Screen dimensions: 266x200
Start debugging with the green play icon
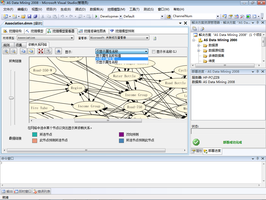(96, 16)
